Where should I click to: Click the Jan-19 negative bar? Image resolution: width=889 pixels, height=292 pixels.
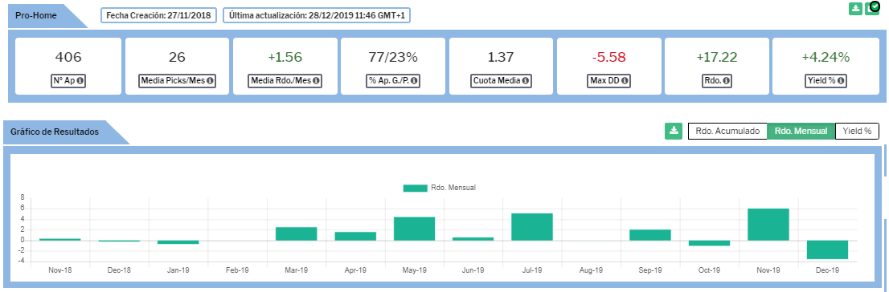tap(178, 242)
